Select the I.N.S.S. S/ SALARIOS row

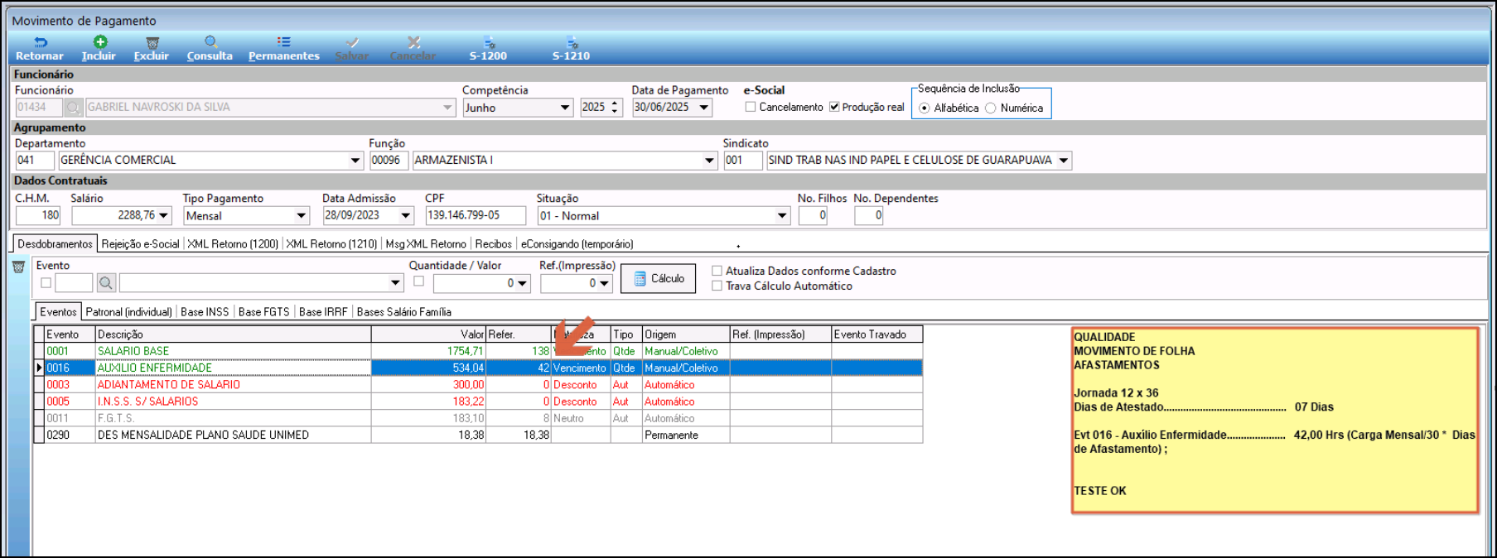point(478,402)
